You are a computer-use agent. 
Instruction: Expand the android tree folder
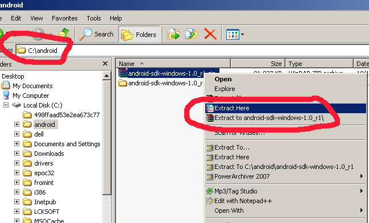coord(16,125)
